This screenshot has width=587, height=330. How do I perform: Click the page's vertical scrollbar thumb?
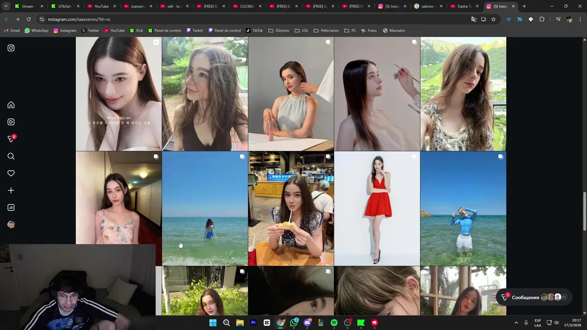click(x=584, y=212)
